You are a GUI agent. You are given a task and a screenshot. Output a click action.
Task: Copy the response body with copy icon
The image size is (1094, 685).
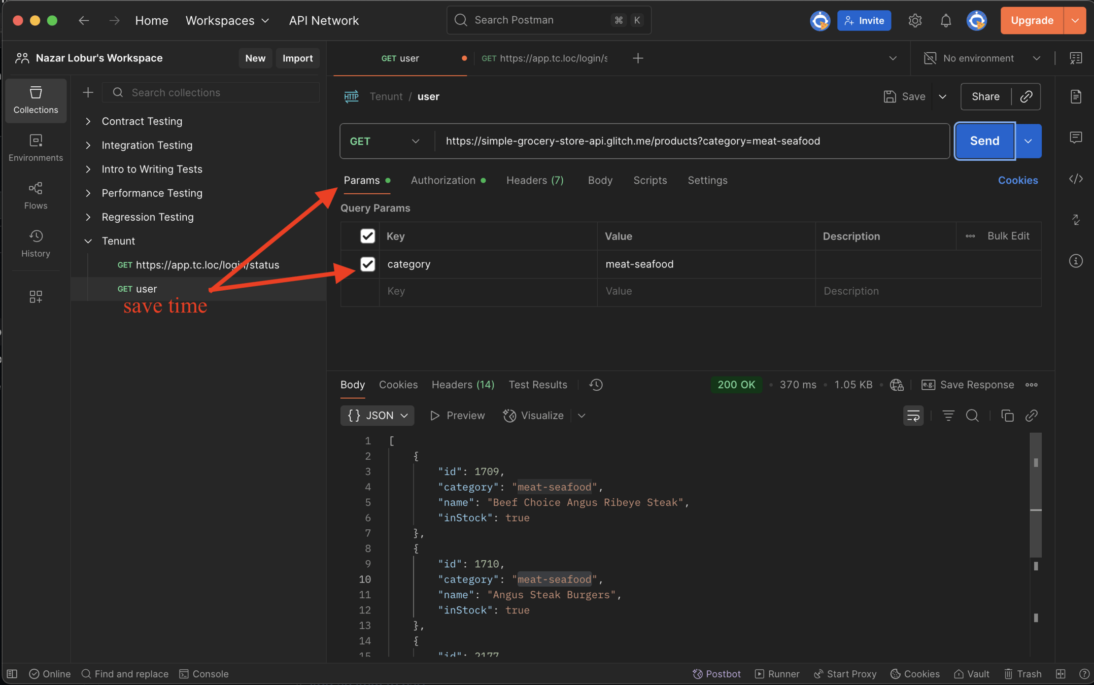1007,416
